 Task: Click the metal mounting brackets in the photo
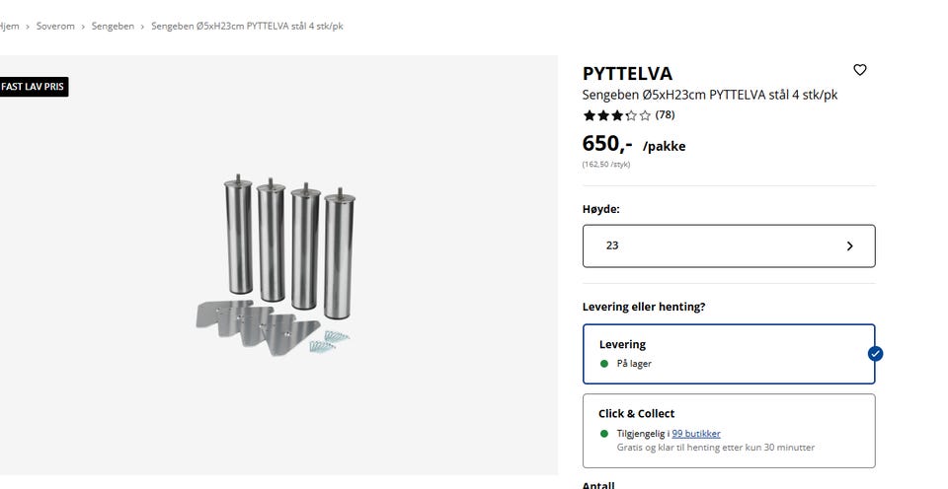tap(255, 321)
